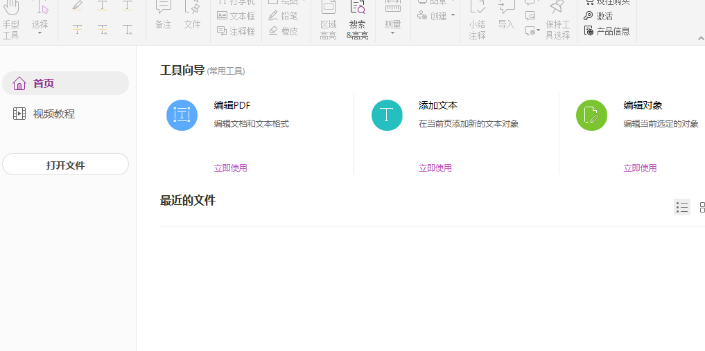The image size is (705, 351).
Task: Select the 注释框 callout tool
Action: pyautogui.click(x=236, y=31)
